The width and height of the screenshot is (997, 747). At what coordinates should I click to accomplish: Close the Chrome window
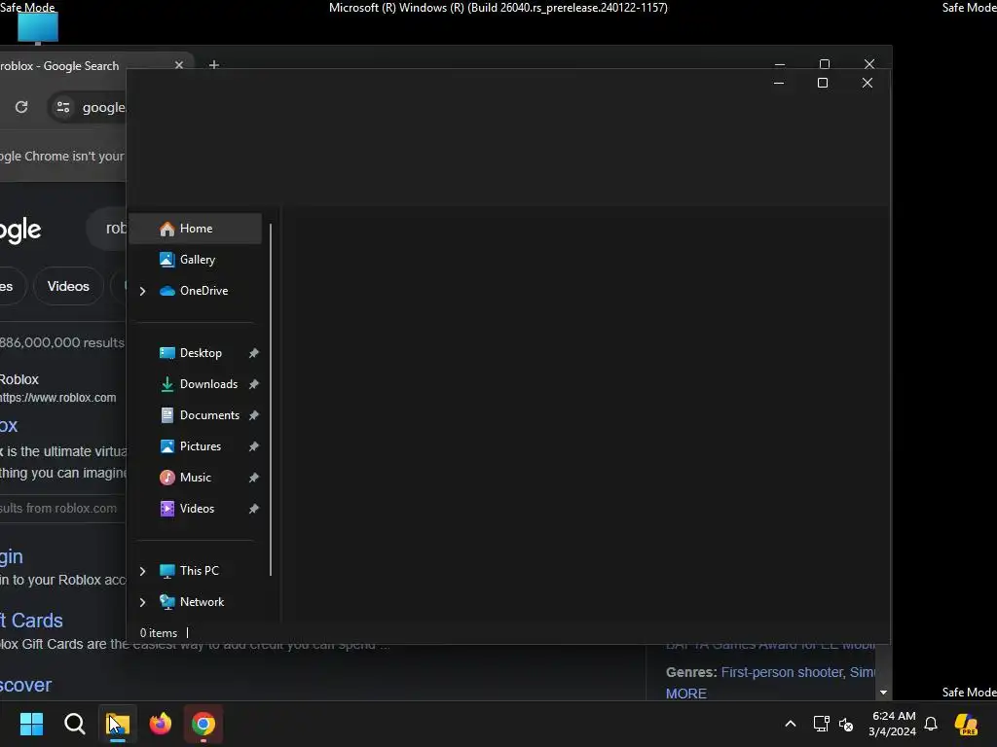[x=869, y=64]
